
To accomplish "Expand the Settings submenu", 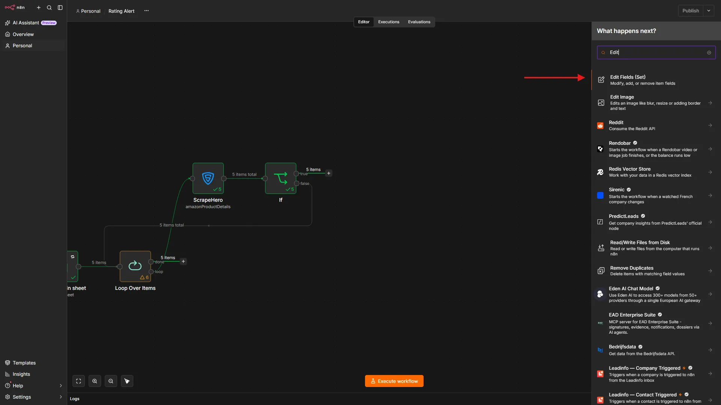I will click(x=61, y=397).
